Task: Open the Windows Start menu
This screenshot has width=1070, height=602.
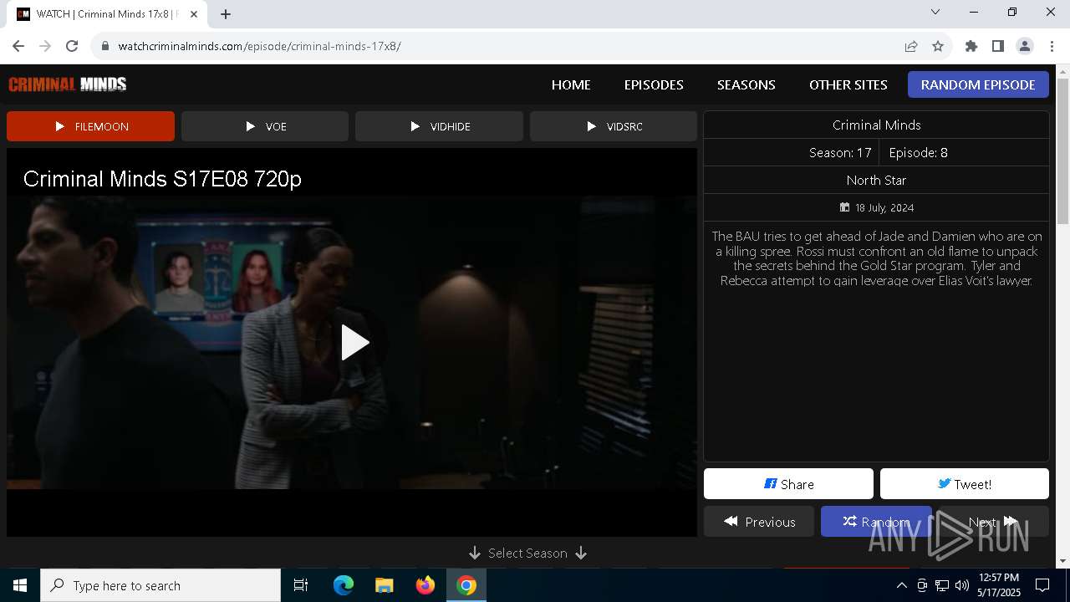Action: (x=20, y=585)
